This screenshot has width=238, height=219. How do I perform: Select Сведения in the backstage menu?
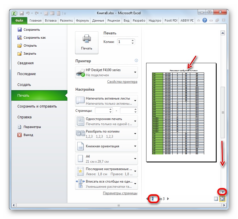25,63
